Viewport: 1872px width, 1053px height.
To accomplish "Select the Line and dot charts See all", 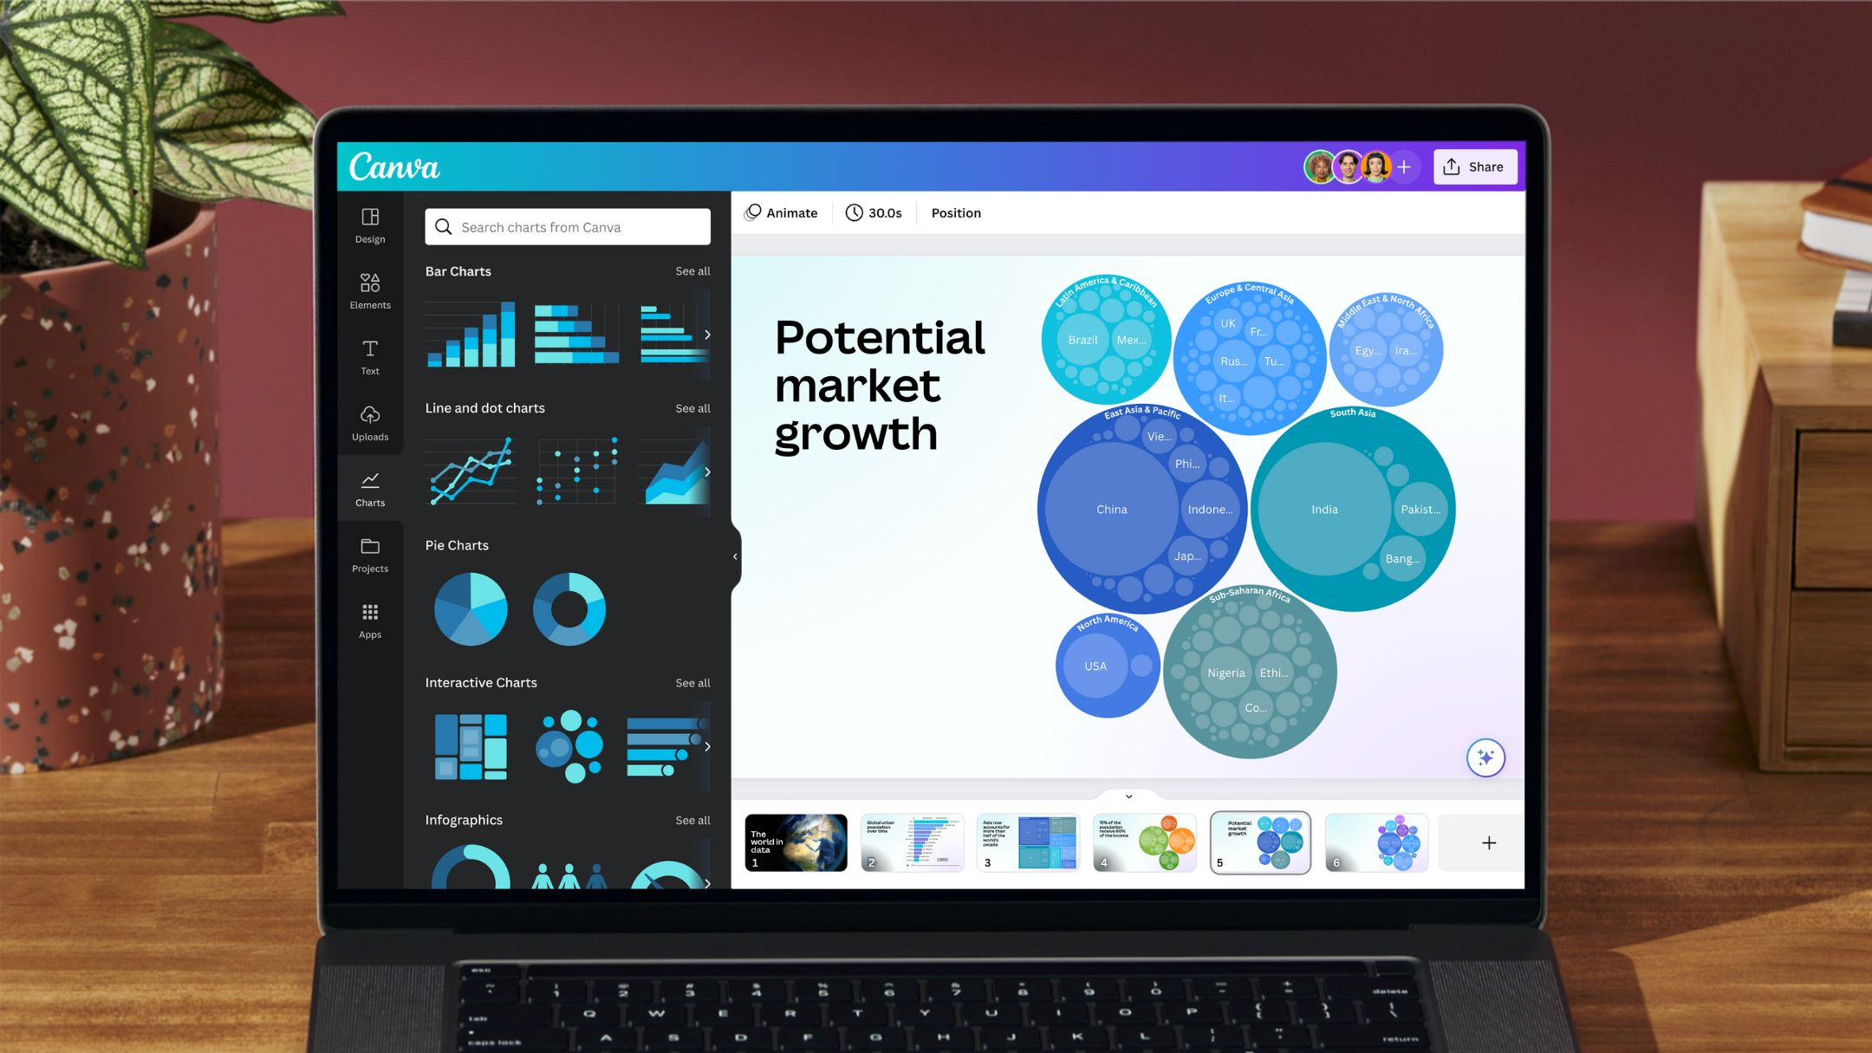I will (693, 407).
